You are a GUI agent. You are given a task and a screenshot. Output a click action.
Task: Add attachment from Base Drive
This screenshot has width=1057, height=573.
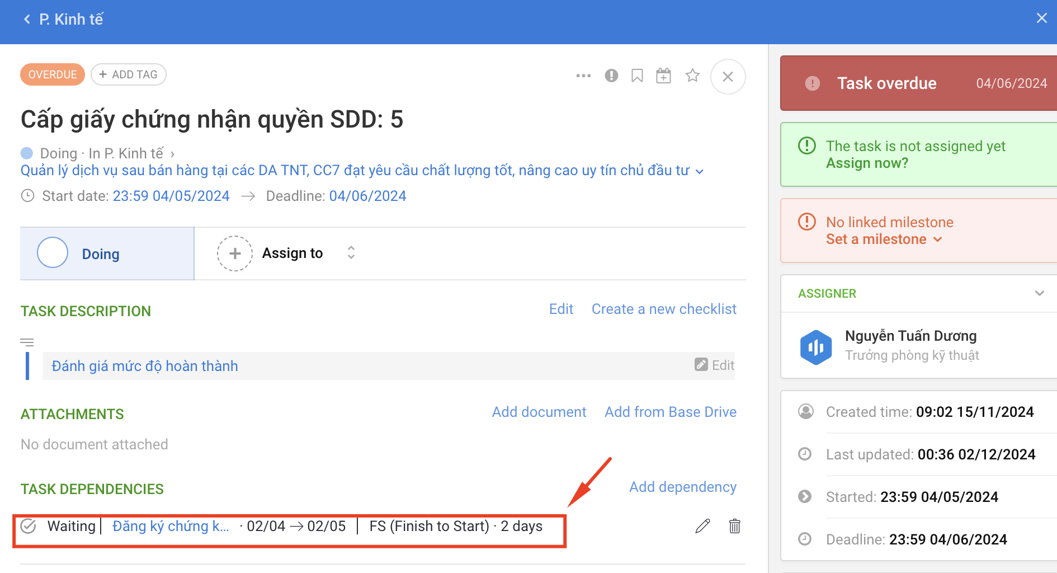(x=671, y=412)
